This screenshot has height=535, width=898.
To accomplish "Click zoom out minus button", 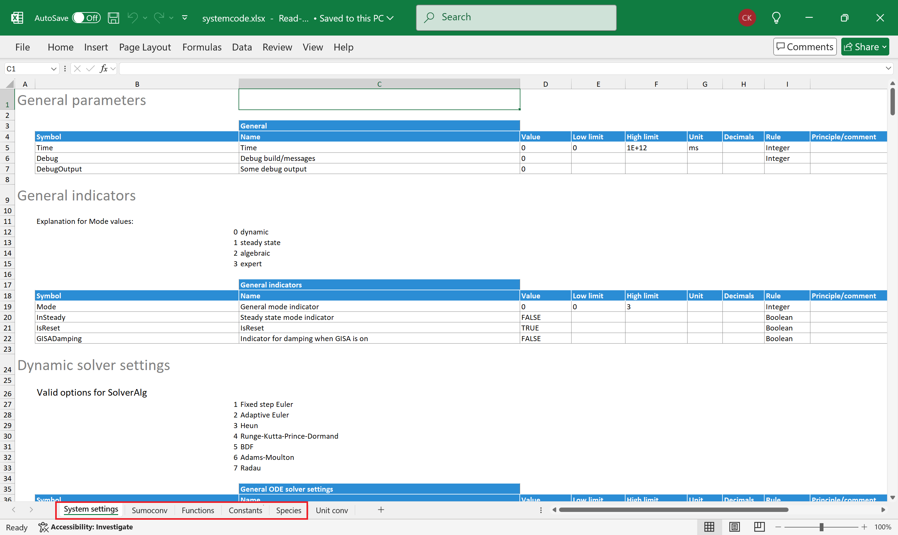I will [778, 527].
